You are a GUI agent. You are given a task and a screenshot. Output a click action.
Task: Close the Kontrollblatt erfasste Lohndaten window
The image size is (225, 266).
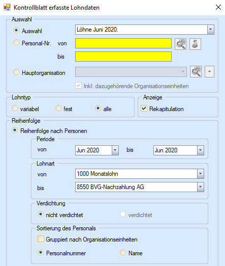tap(218, 7)
